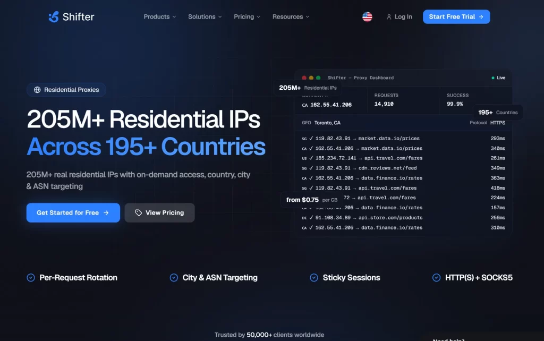Expand the Products dropdown menu
This screenshot has height=341, width=544.
[x=159, y=16]
